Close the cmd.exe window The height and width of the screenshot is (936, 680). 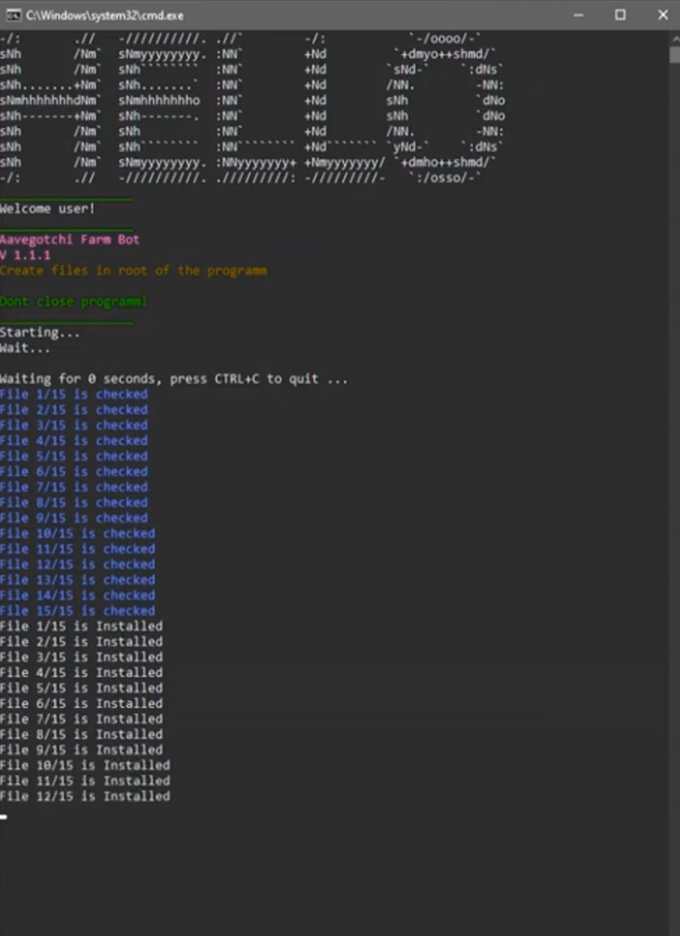coord(662,15)
